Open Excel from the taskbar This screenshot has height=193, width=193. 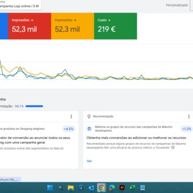(x=132, y=188)
